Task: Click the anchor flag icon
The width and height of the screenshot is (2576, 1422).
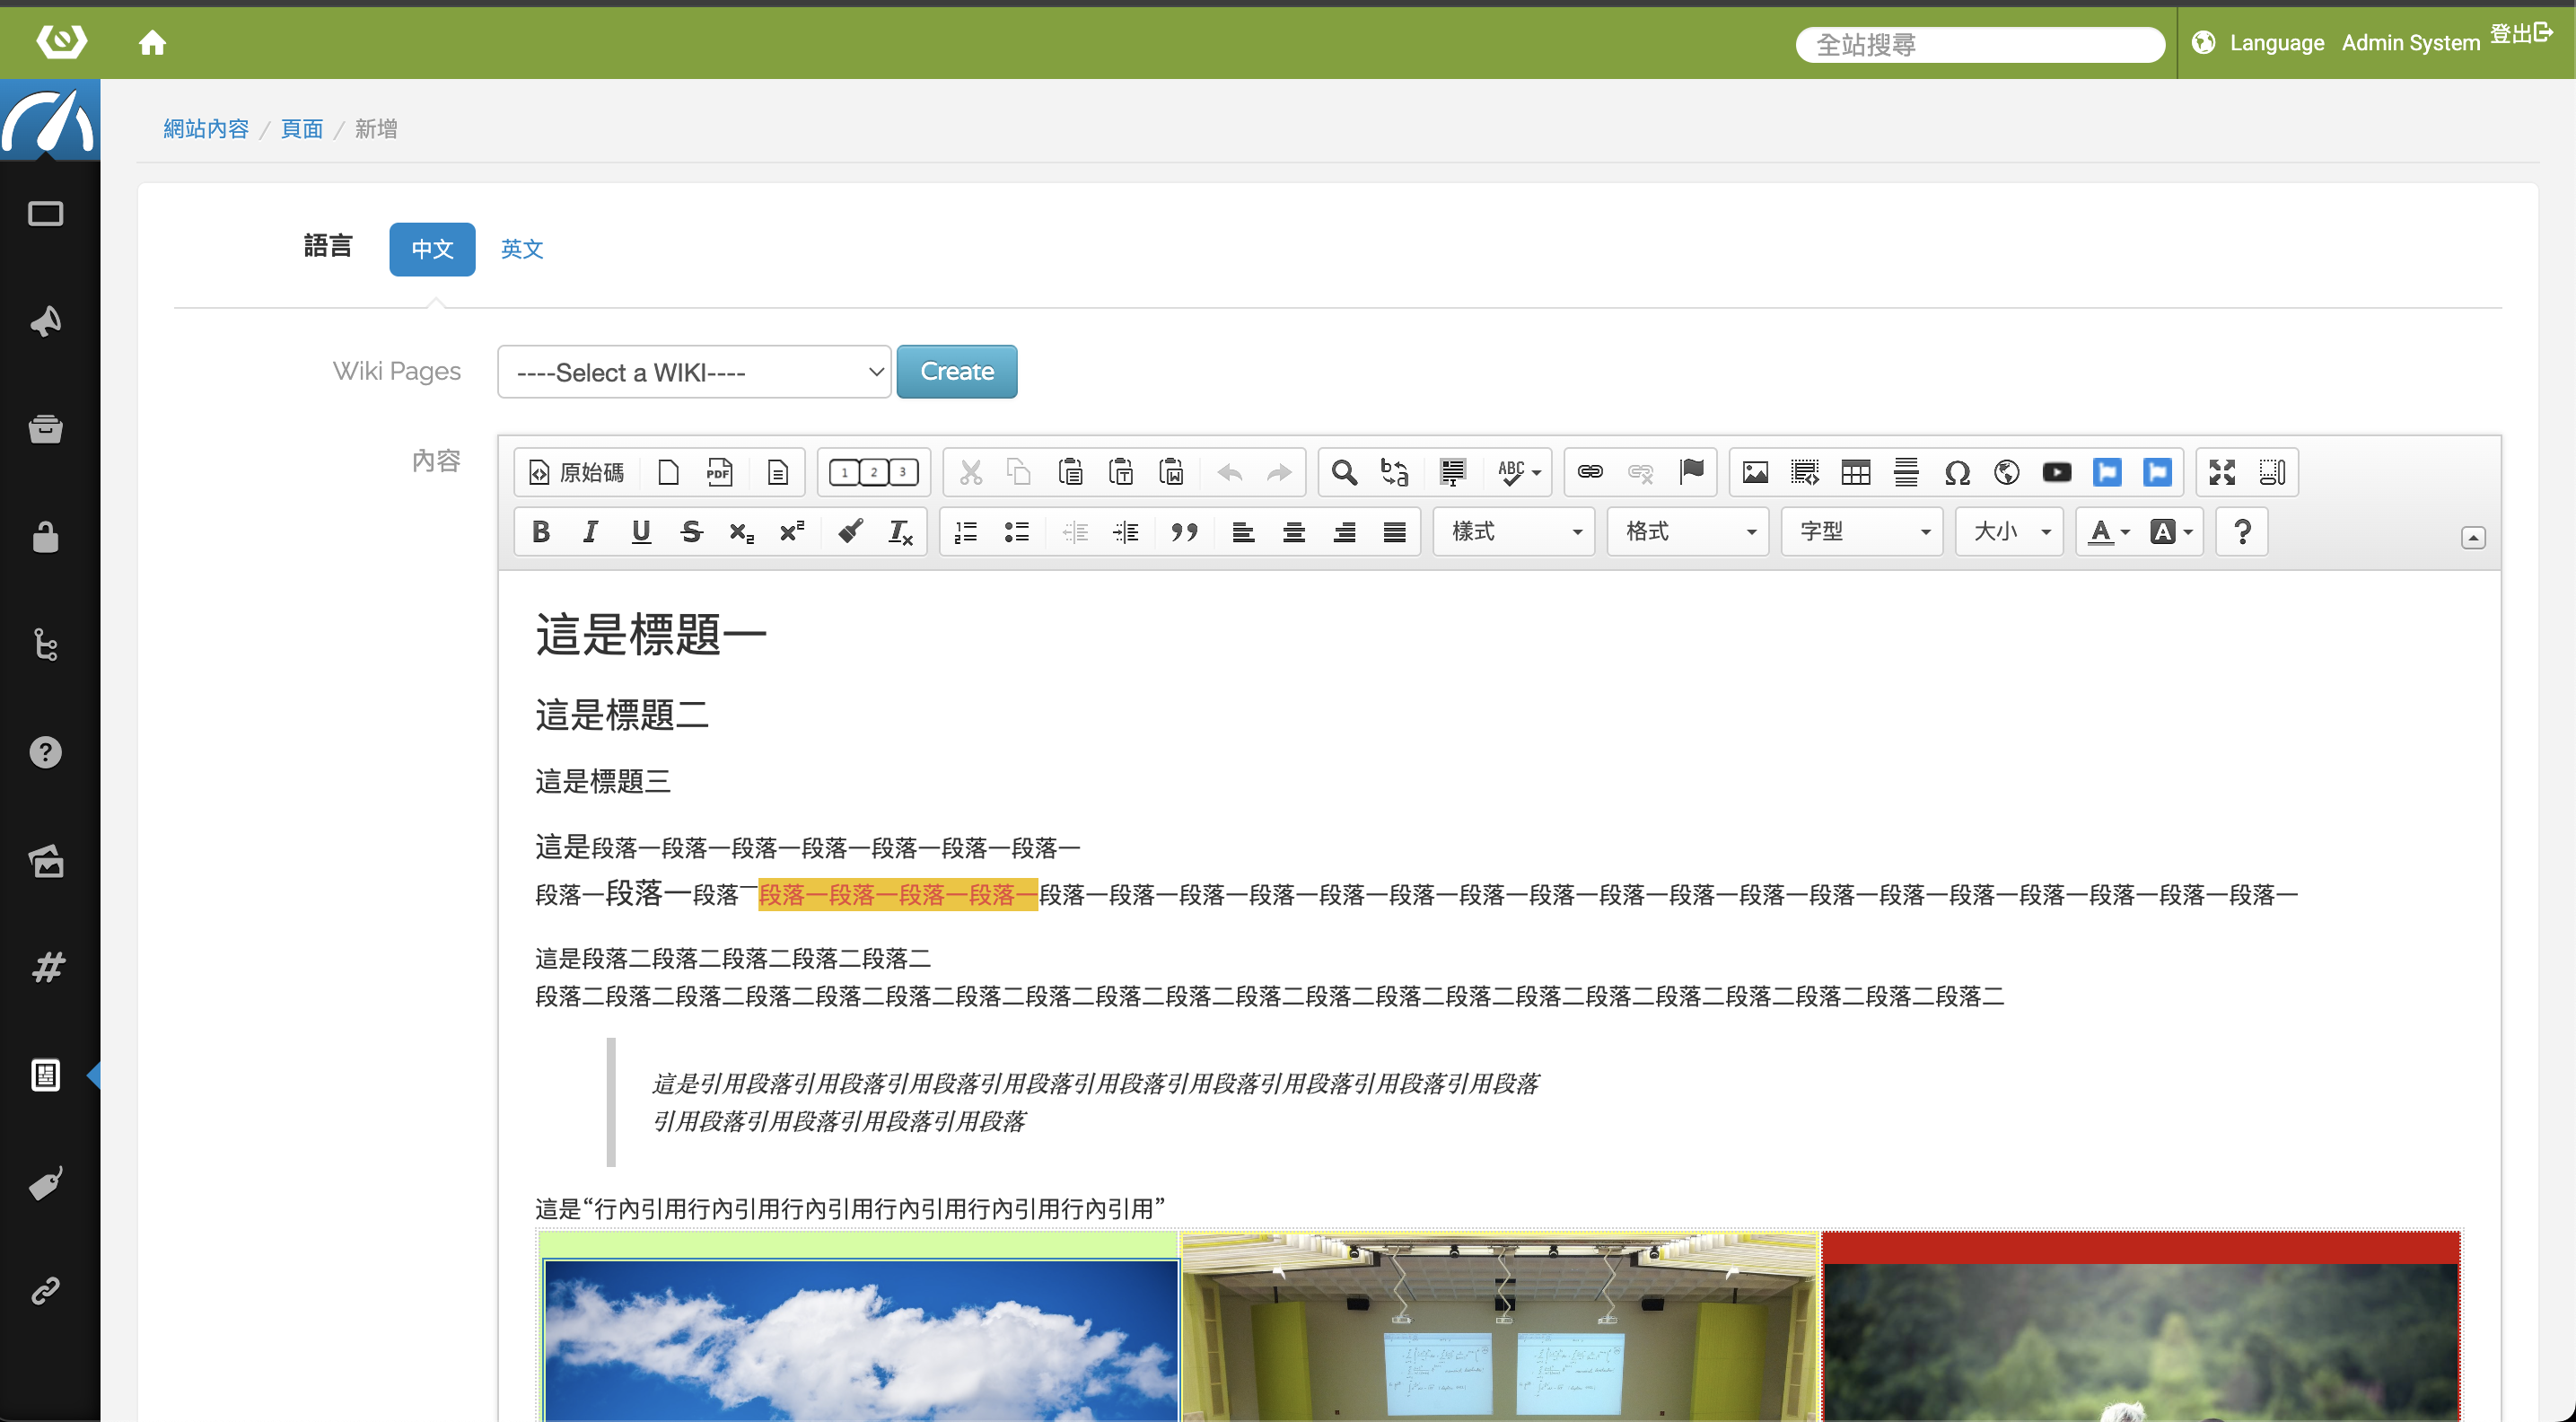Action: (1692, 472)
